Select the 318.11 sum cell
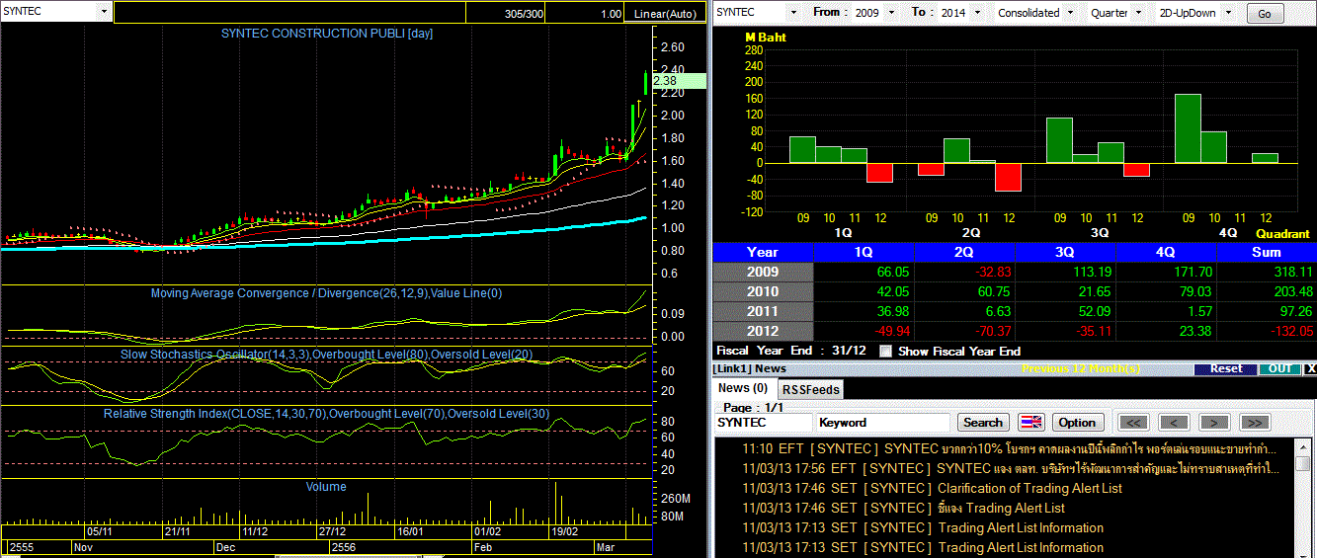The height and width of the screenshot is (558, 1317). click(1267, 272)
